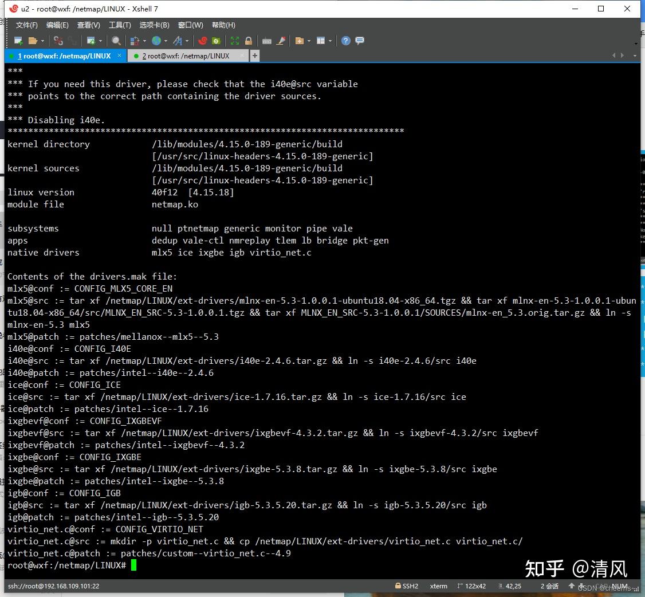Toggle full screen mode
Viewport: 645px width, 597px height.
pos(235,41)
